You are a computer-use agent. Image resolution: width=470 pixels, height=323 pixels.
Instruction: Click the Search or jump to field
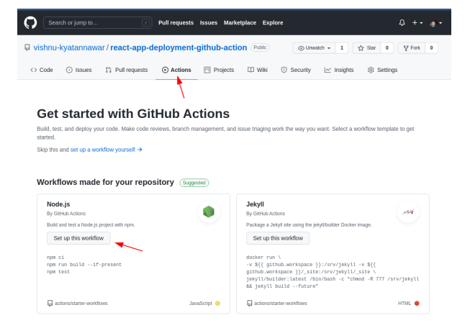(98, 22)
